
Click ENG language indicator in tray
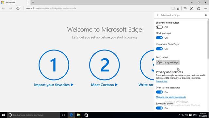195,115
